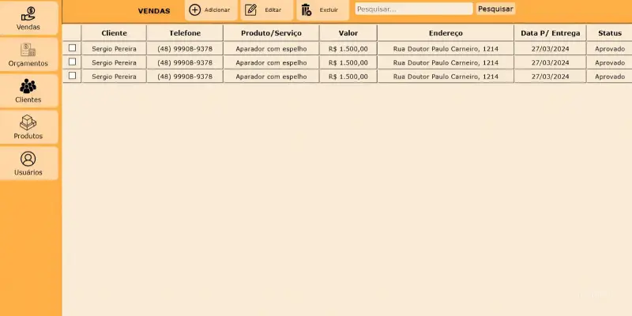Open the Usuários profile icon

coord(28,159)
